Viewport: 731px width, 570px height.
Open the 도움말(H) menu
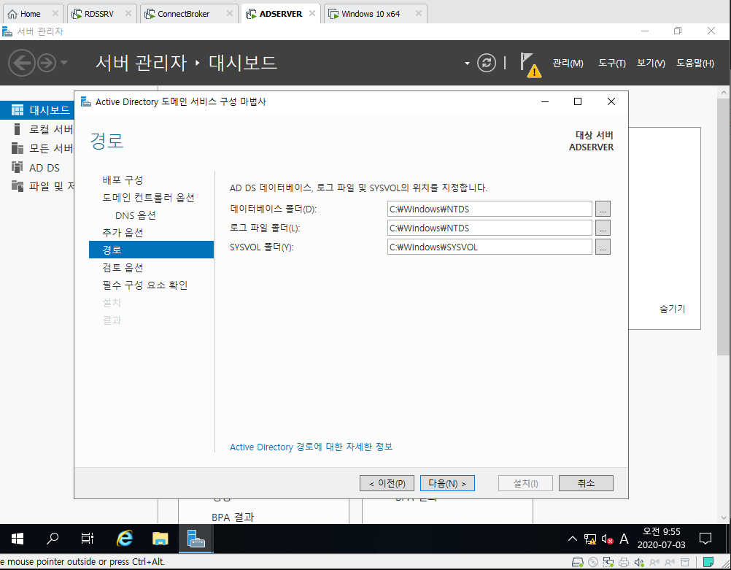pos(695,63)
